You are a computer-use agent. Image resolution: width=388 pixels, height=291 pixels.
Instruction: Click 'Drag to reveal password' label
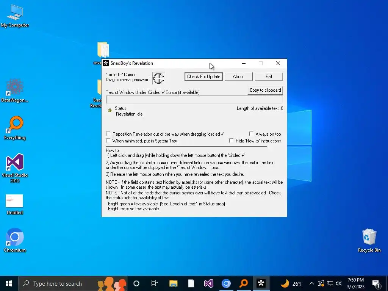coord(128,80)
